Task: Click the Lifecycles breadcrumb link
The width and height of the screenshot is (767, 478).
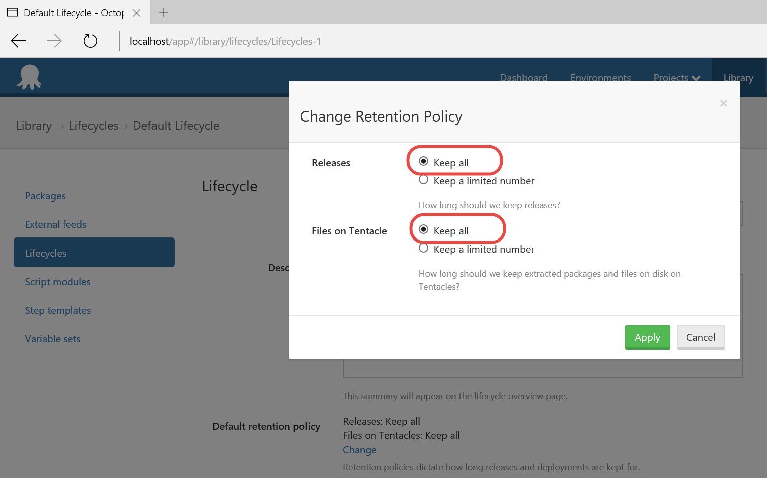Action: 94,126
